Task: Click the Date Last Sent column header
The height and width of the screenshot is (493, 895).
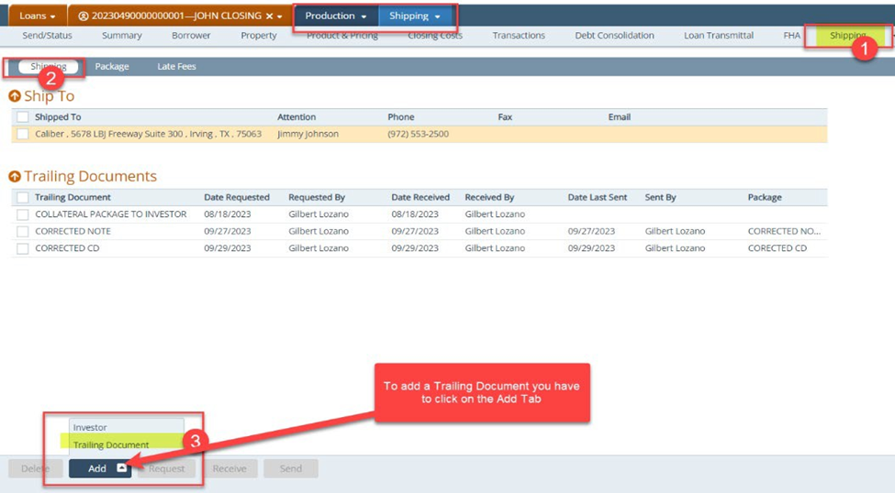Action: coord(597,197)
